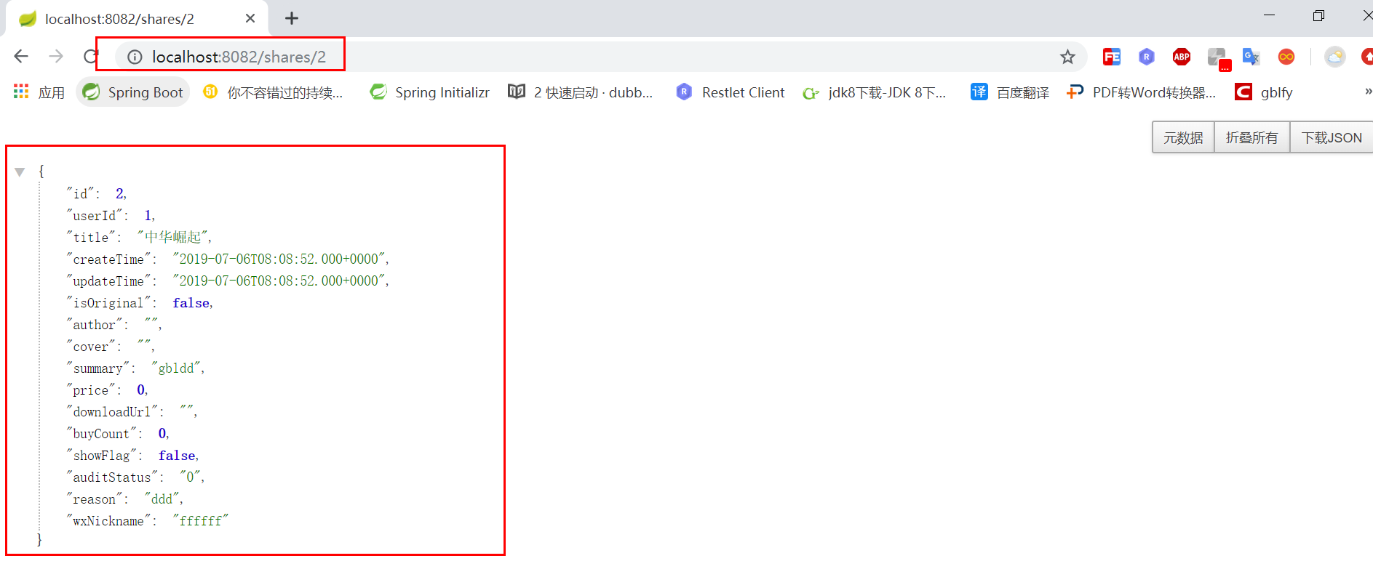
Task: Open the gray extension with red badge
Action: click(1218, 58)
